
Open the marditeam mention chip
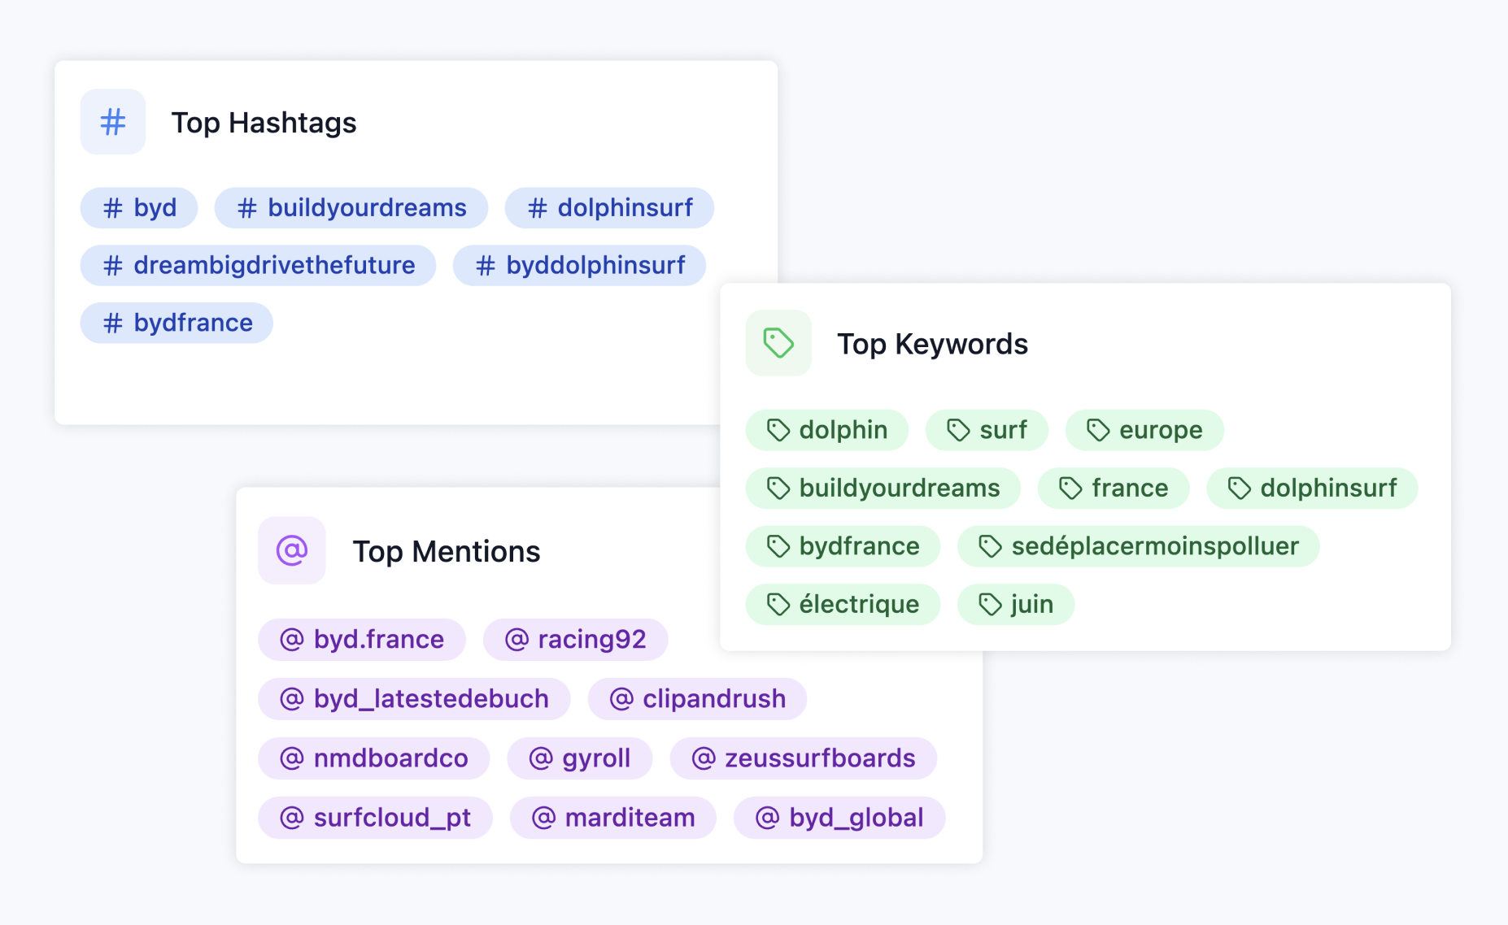coord(613,818)
